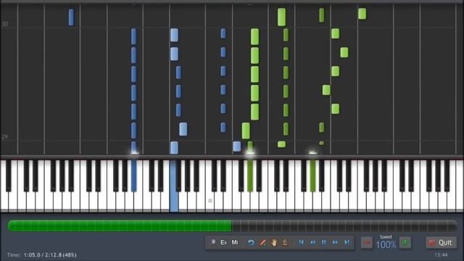Screen dimensions: 464x261
Task: Click the stamp-shaped toolbar icon
Action: click(x=285, y=243)
